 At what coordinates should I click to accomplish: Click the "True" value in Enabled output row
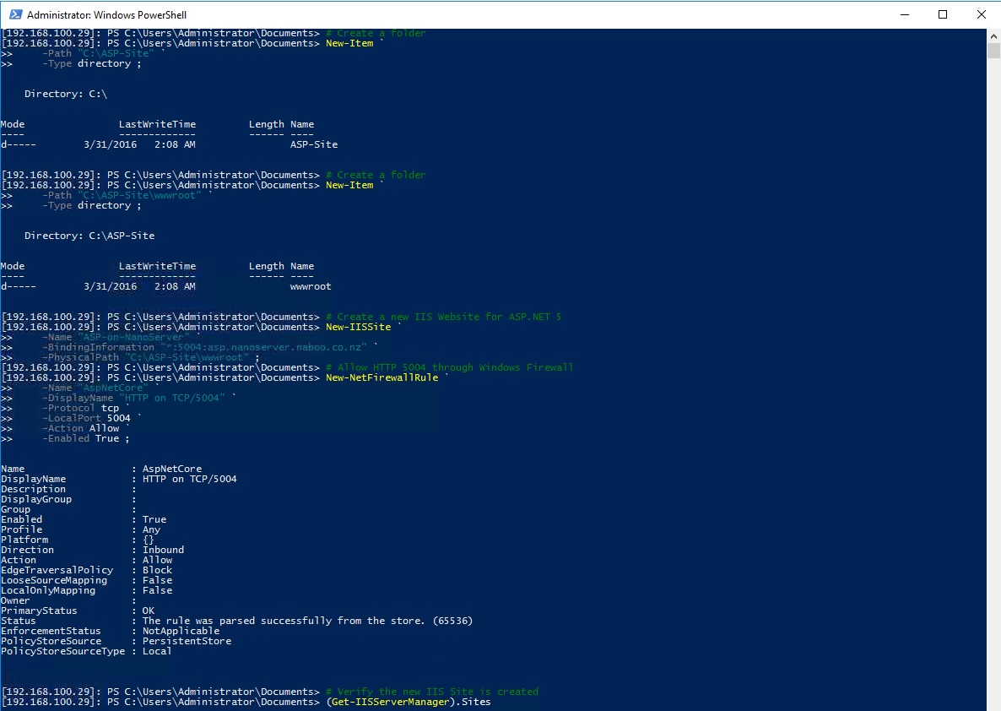coord(154,519)
